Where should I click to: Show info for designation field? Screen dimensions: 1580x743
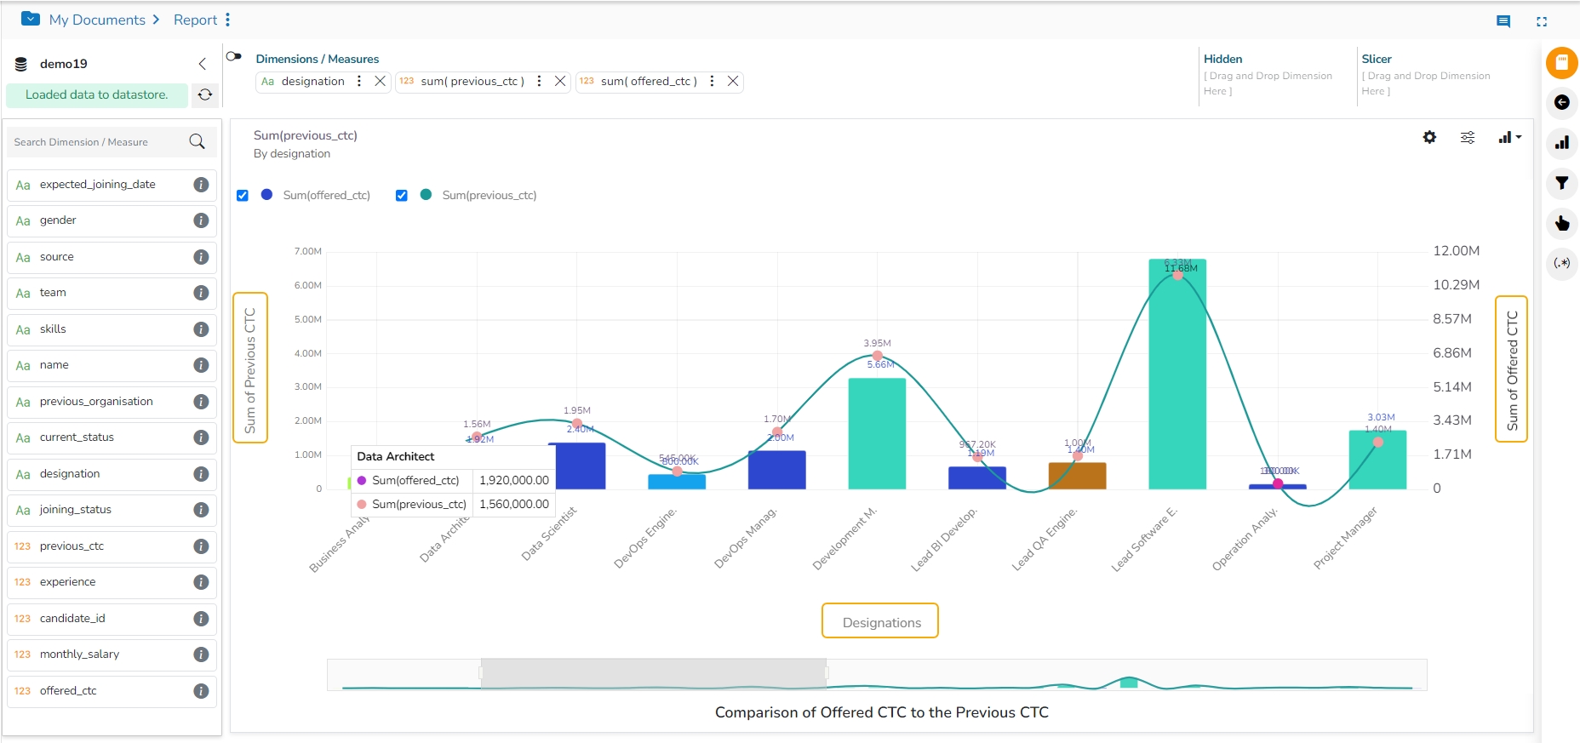(201, 474)
